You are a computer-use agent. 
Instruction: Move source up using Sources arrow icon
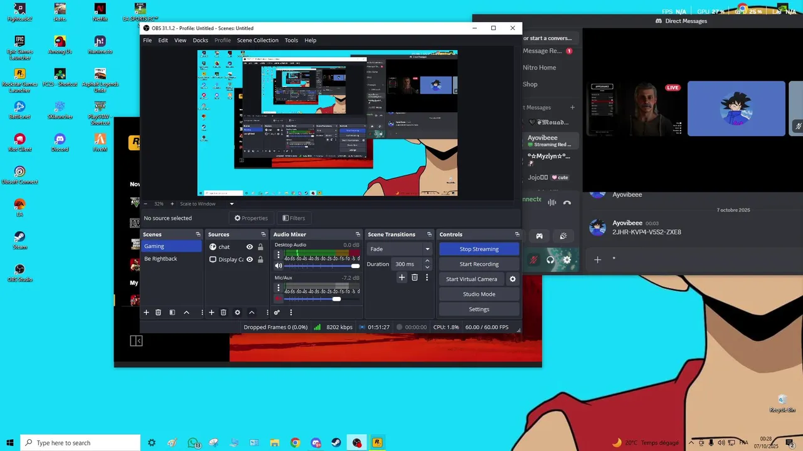(252, 313)
